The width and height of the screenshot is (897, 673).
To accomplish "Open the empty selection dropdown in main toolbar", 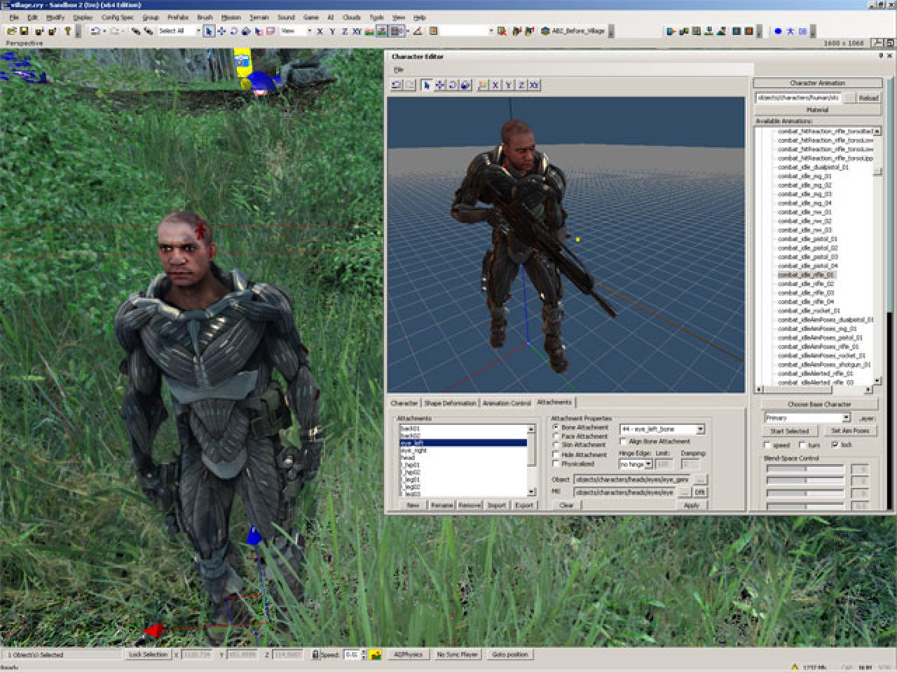I will [491, 31].
